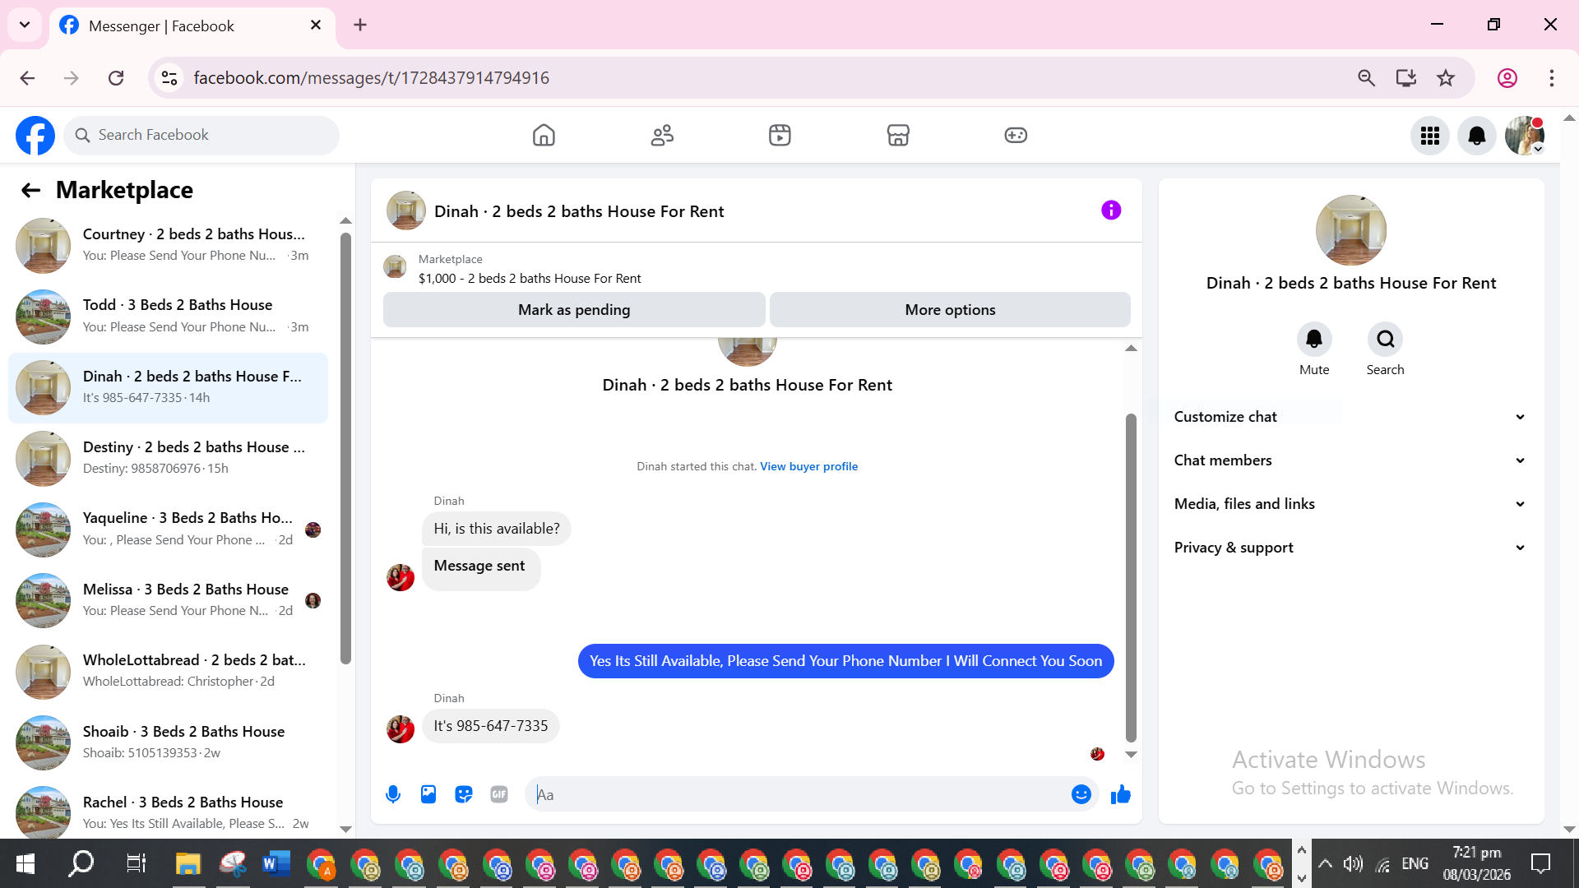1579x888 pixels.
Task: Click the Mark as pending button
Action: [x=574, y=310]
